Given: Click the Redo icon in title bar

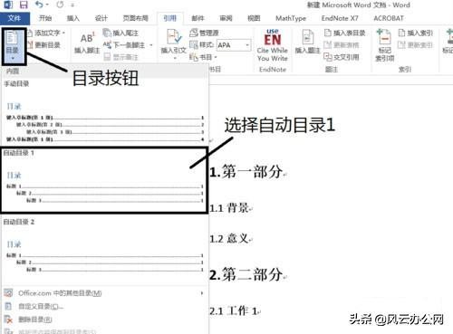Looking at the screenshot, I should [60, 5].
